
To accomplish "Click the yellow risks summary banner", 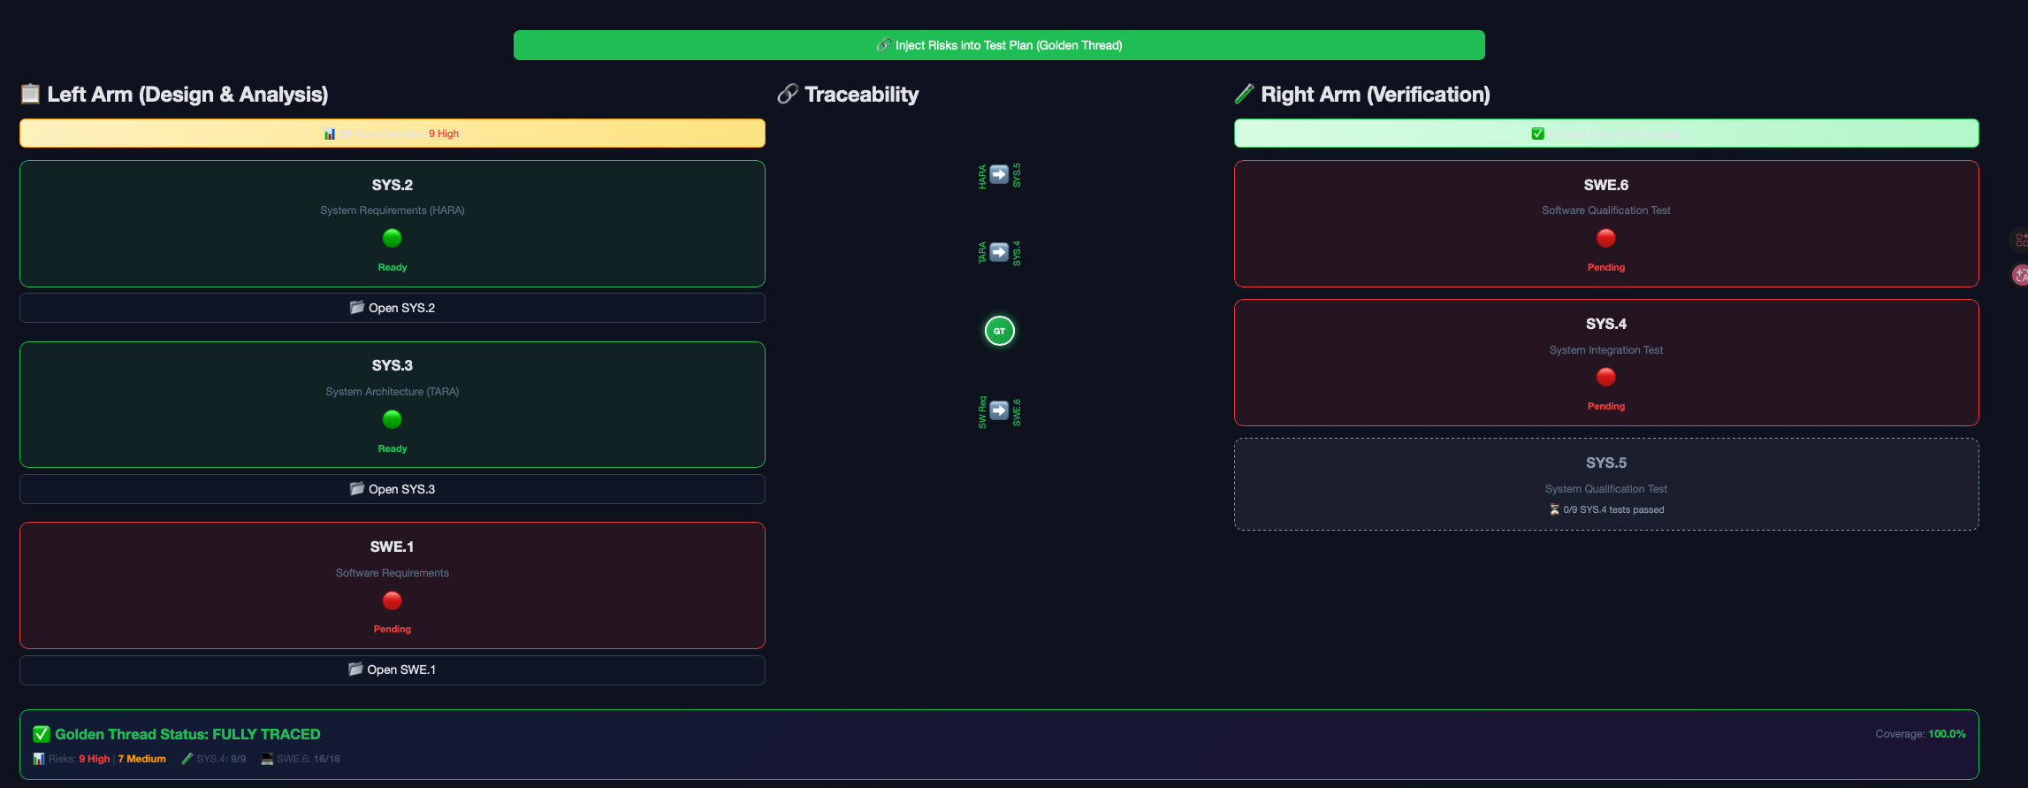I will 392,134.
